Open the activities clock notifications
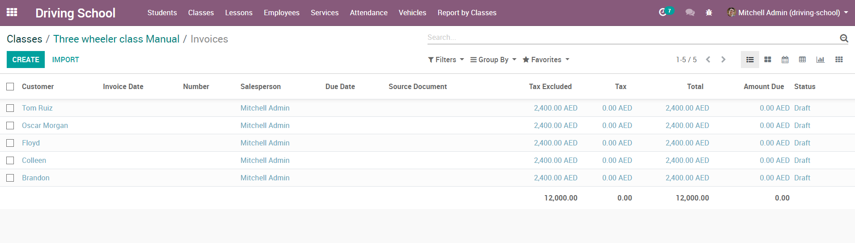This screenshot has height=243, width=855. click(663, 13)
